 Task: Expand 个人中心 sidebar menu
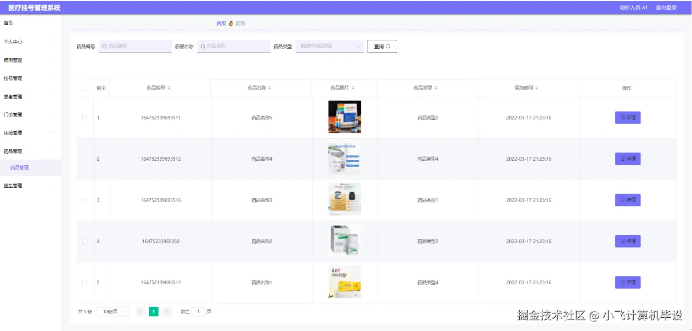[x=30, y=42]
